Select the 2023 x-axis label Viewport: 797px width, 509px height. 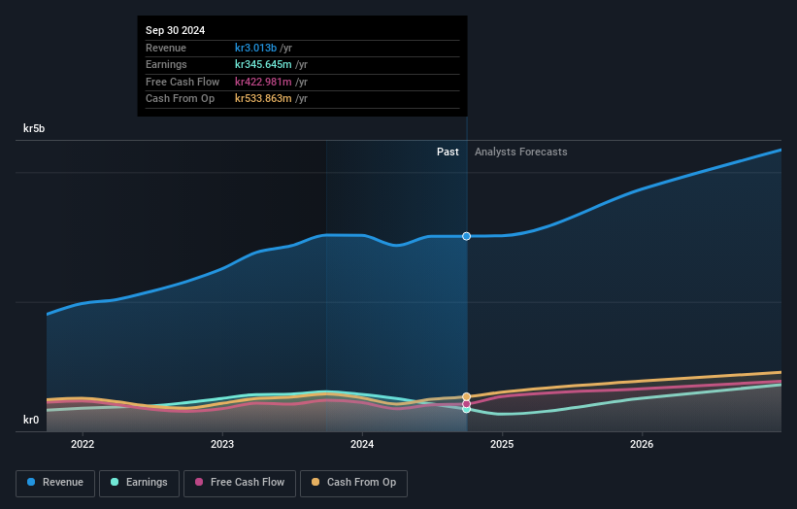tap(222, 445)
